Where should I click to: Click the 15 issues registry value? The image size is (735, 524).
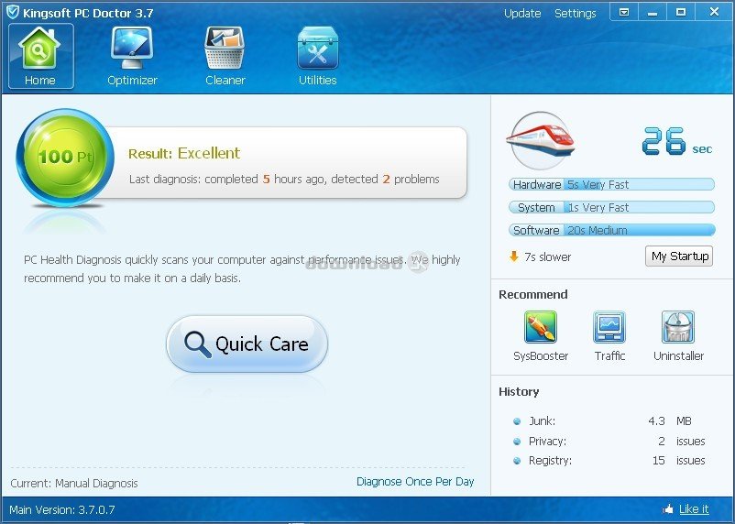point(679,461)
